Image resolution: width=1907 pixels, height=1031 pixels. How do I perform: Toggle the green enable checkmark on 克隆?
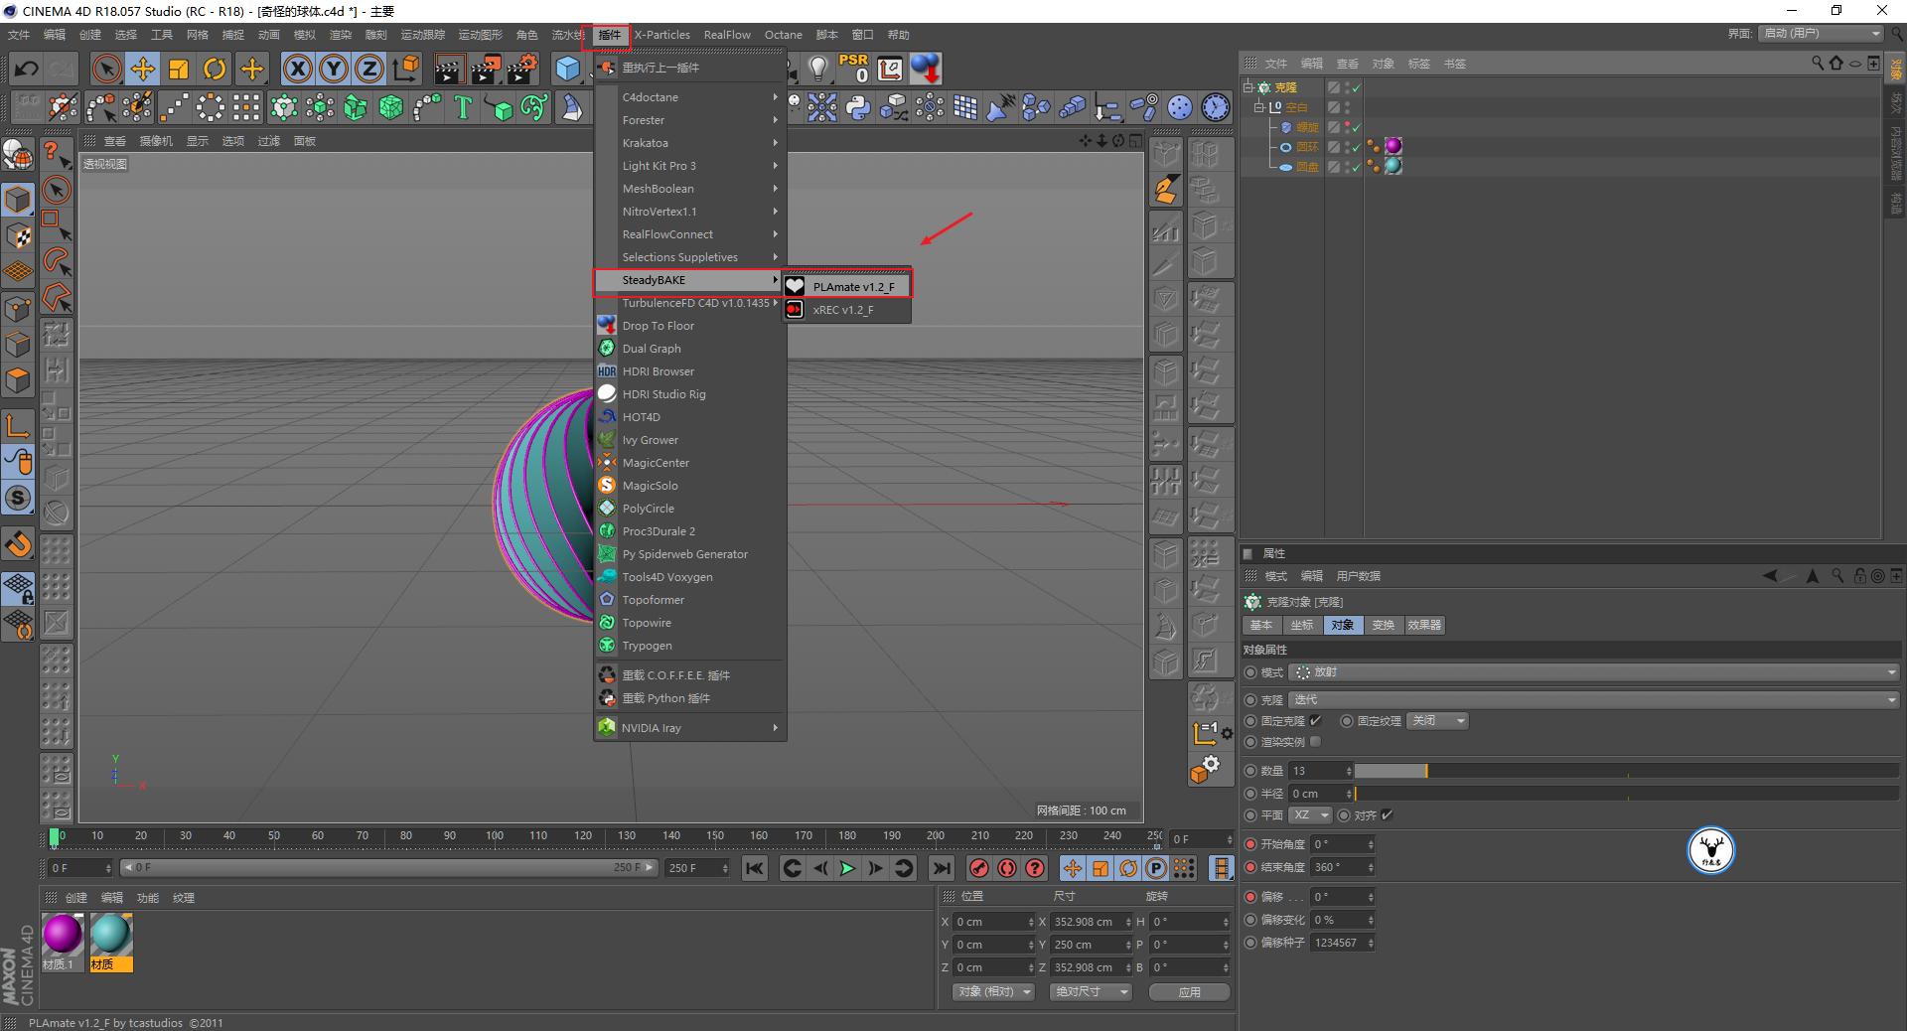coord(1356,87)
